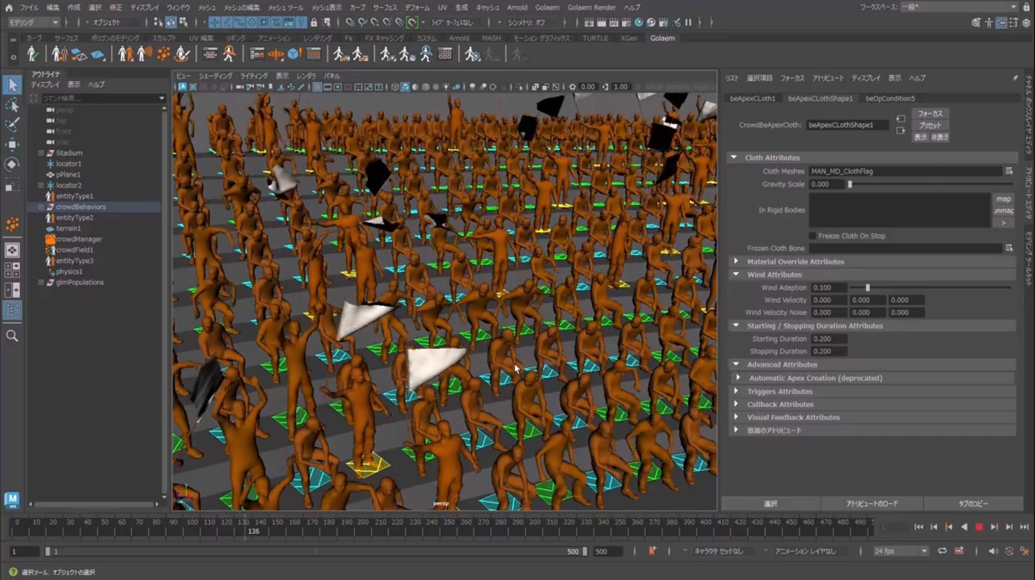Toggle viewport grid display icon
Image resolution: width=1035 pixels, height=580 pixels.
(x=317, y=87)
